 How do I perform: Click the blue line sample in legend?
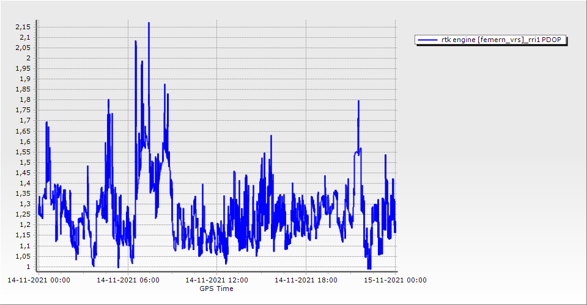[x=425, y=40]
